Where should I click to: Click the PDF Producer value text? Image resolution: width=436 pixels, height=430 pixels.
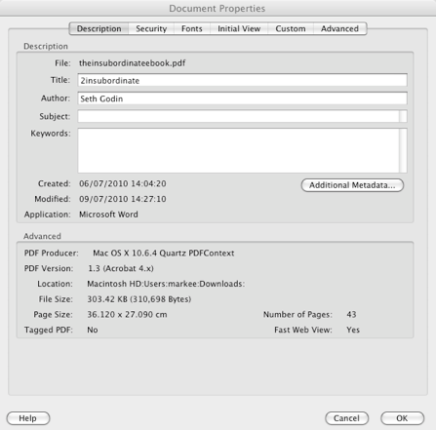pyautogui.click(x=164, y=254)
